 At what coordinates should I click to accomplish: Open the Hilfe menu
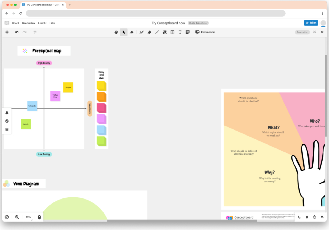[52, 23]
